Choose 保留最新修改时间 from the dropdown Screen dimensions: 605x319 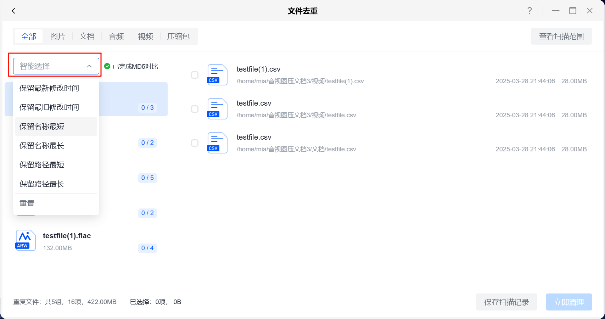(x=49, y=88)
